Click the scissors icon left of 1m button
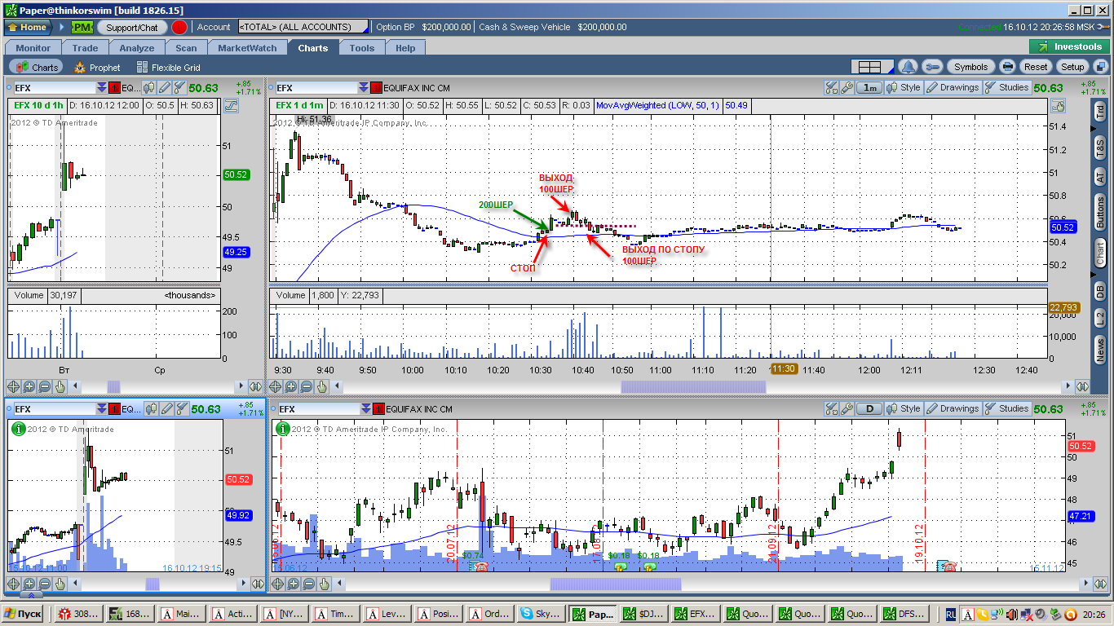The image size is (1114, 626). click(831, 87)
